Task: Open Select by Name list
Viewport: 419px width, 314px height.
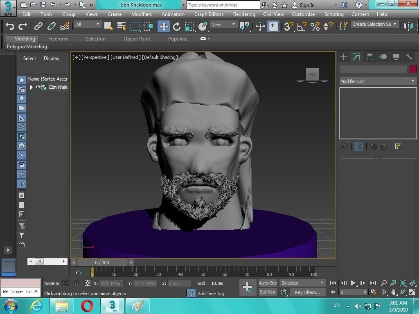Action: click(122, 26)
